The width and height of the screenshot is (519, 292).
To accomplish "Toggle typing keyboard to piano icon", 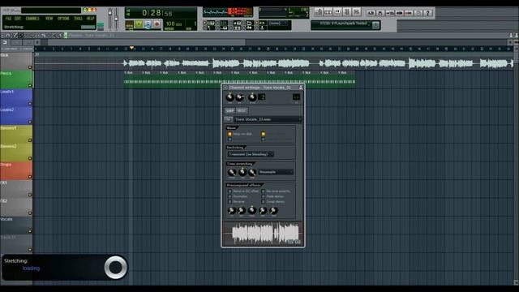I will tap(211, 24).
